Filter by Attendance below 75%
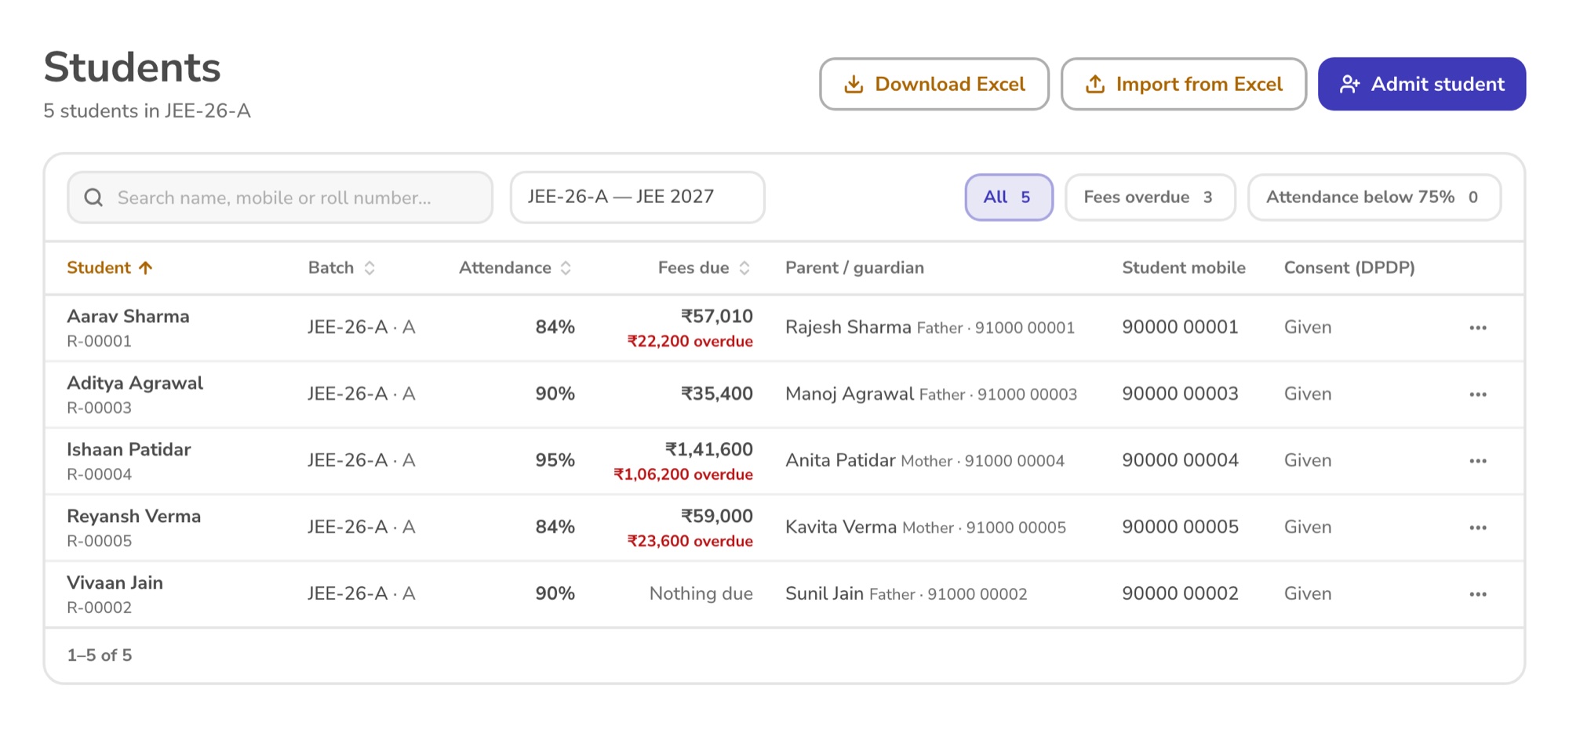Screen dimensions: 1569x729 pyautogui.click(x=1374, y=198)
